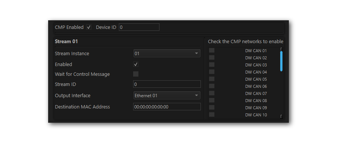Check the DW CAN 05 network

click(x=212, y=79)
